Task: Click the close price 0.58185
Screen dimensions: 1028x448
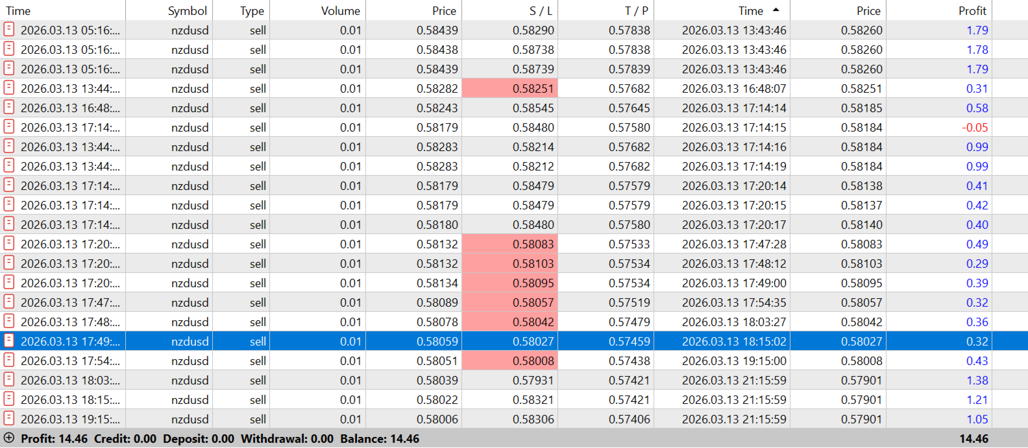Action: pyautogui.click(x=862, y=108)
